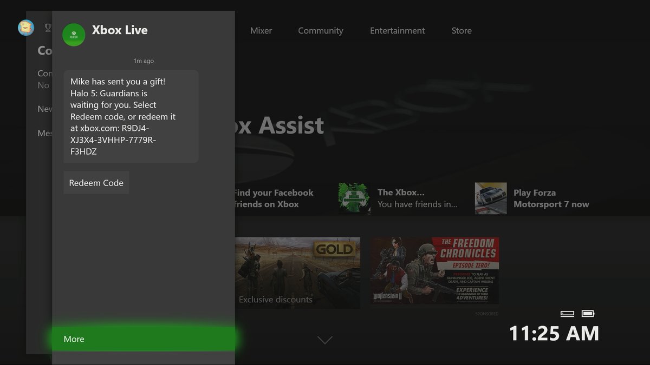
Task: Open the Forza Motorsport 7 car thumbnail
Action: coord(491,198)
